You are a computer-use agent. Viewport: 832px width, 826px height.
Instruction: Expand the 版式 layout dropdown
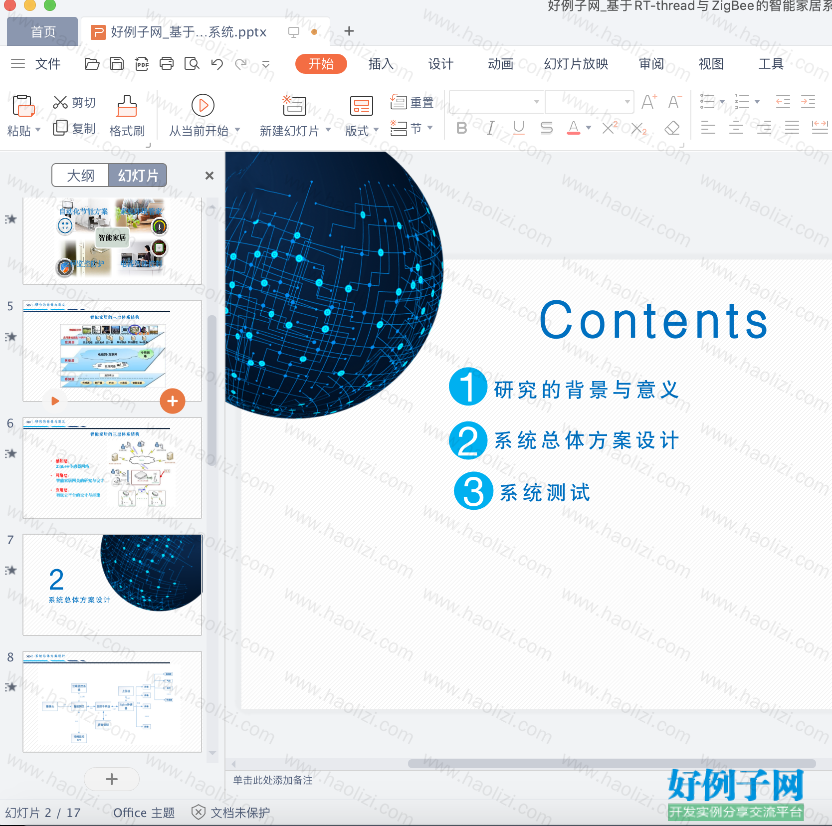[x=376, y=130]
